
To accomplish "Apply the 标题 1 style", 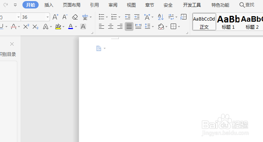I will (x=228, y=22).
